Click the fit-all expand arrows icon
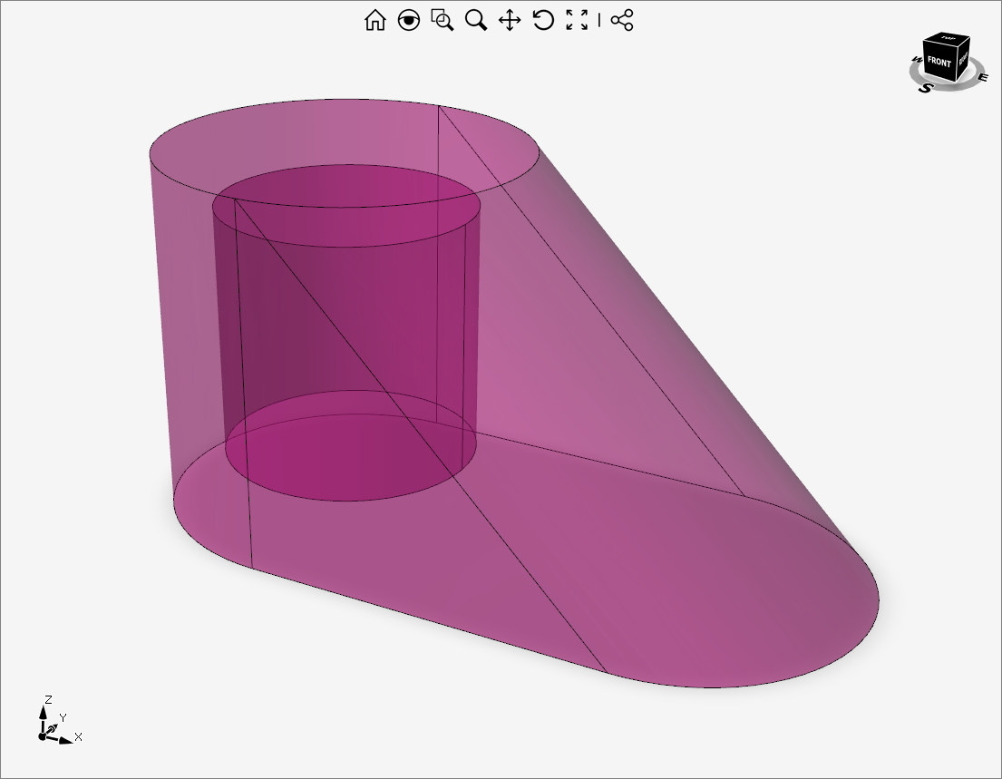 tap(577, 20)
